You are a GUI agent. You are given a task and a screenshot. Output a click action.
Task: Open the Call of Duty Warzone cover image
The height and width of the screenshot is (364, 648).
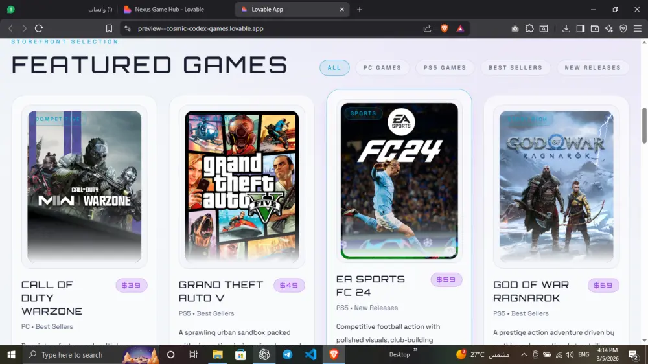(x=84, y=187)
